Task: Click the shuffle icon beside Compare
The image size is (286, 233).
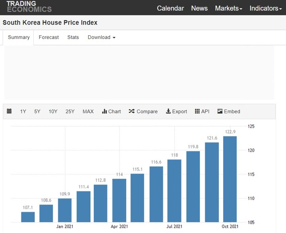Action: pos(131,111)
